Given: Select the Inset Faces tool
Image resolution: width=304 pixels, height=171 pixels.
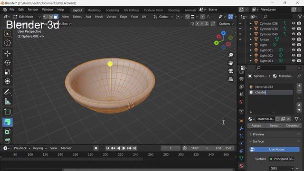Looking at the screenshot, I should (x=8, y=132).
